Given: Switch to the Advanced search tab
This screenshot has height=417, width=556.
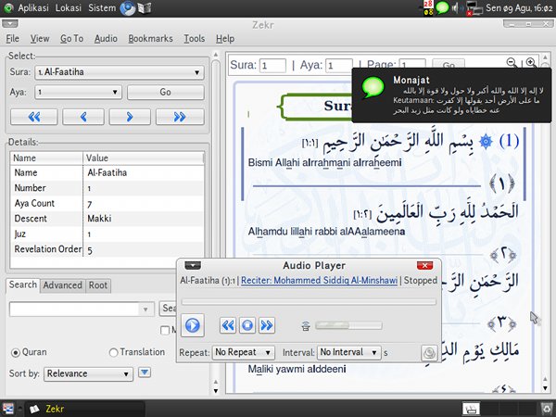Looking at the screenshot, I should 62,285.
